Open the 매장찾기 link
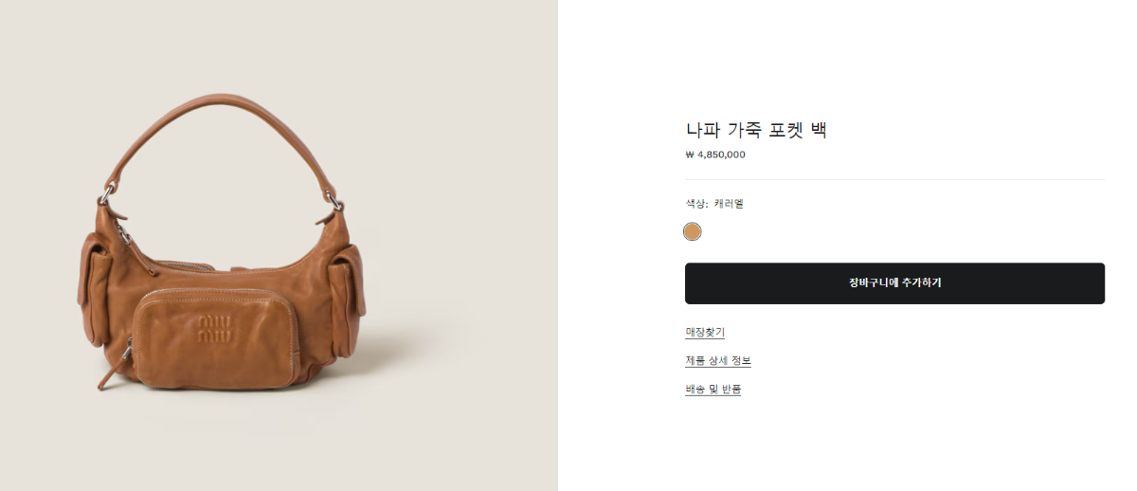Image resolution: width=1137 pixels, height=491 pixels. [705, 332]
